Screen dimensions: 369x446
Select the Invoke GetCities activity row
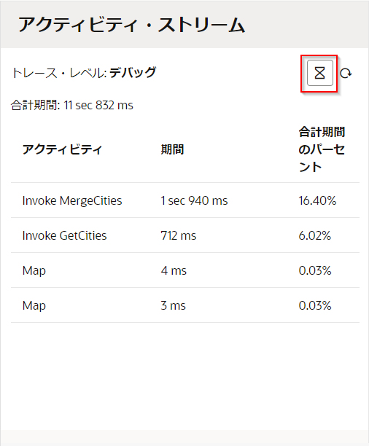pyautogui.click(x=185, y=235)
